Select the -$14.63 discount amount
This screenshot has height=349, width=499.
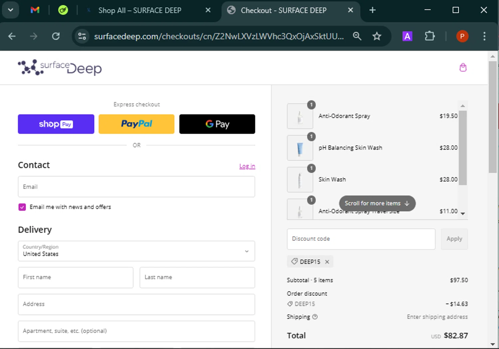(x=457, y=304)
